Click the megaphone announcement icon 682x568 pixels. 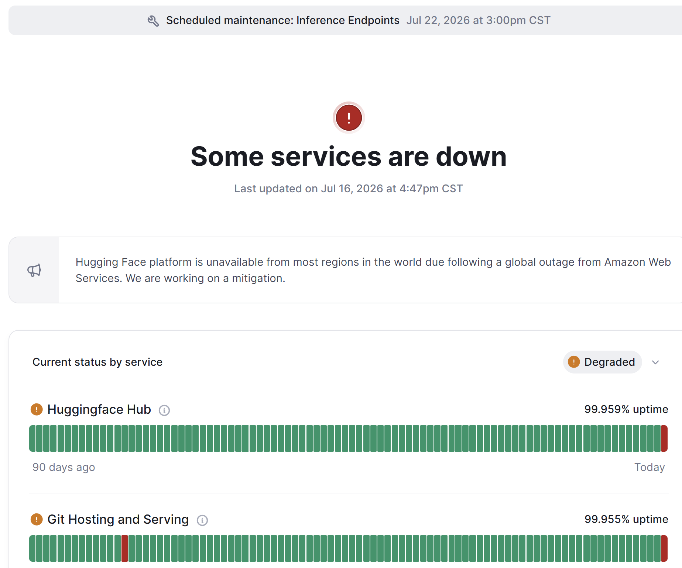pyautogui.click(x=34, y=270)
